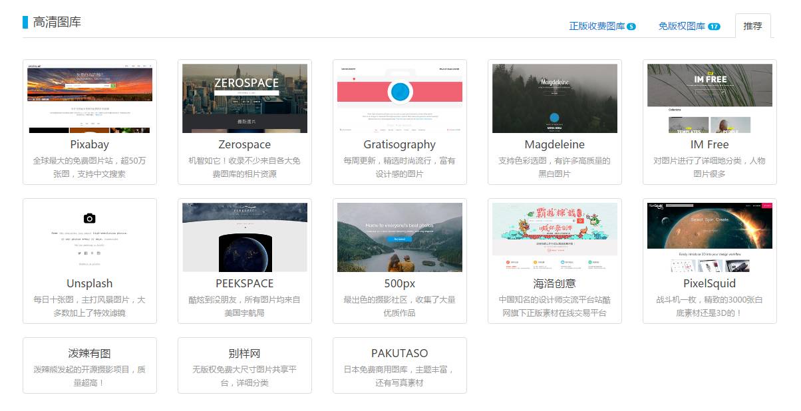Click 海洛创意 description 中国知名的设计师交流平台

555,307
